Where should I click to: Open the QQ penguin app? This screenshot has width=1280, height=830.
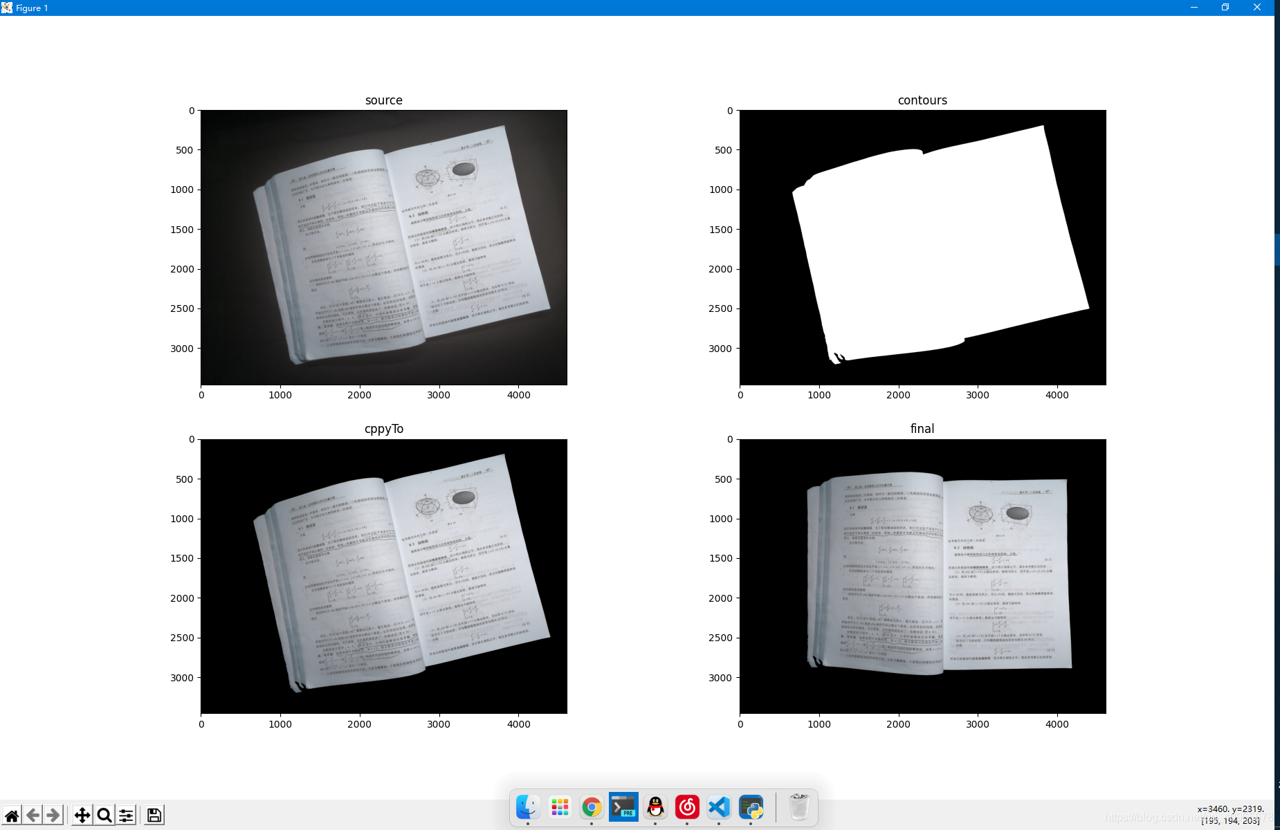click(x=655, y=806)
